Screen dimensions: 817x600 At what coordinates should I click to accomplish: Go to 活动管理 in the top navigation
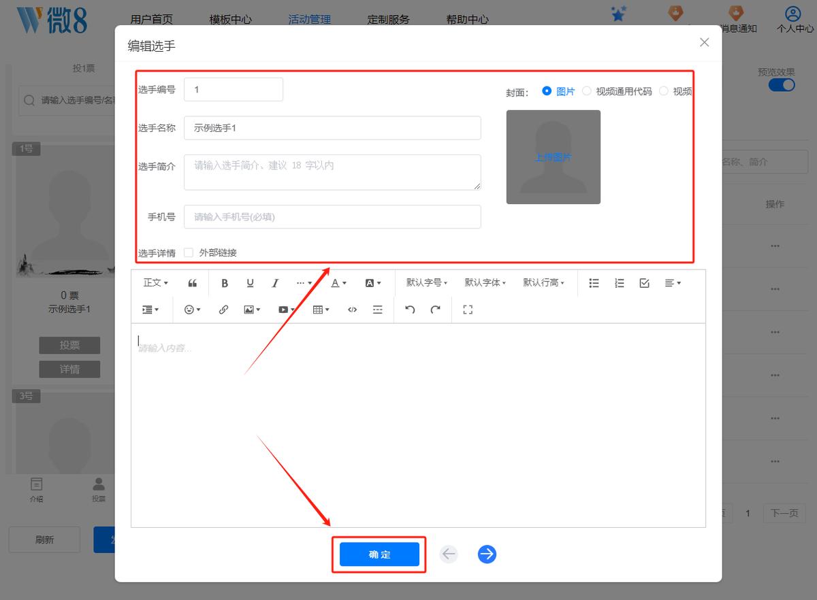[x=309, y=19]
